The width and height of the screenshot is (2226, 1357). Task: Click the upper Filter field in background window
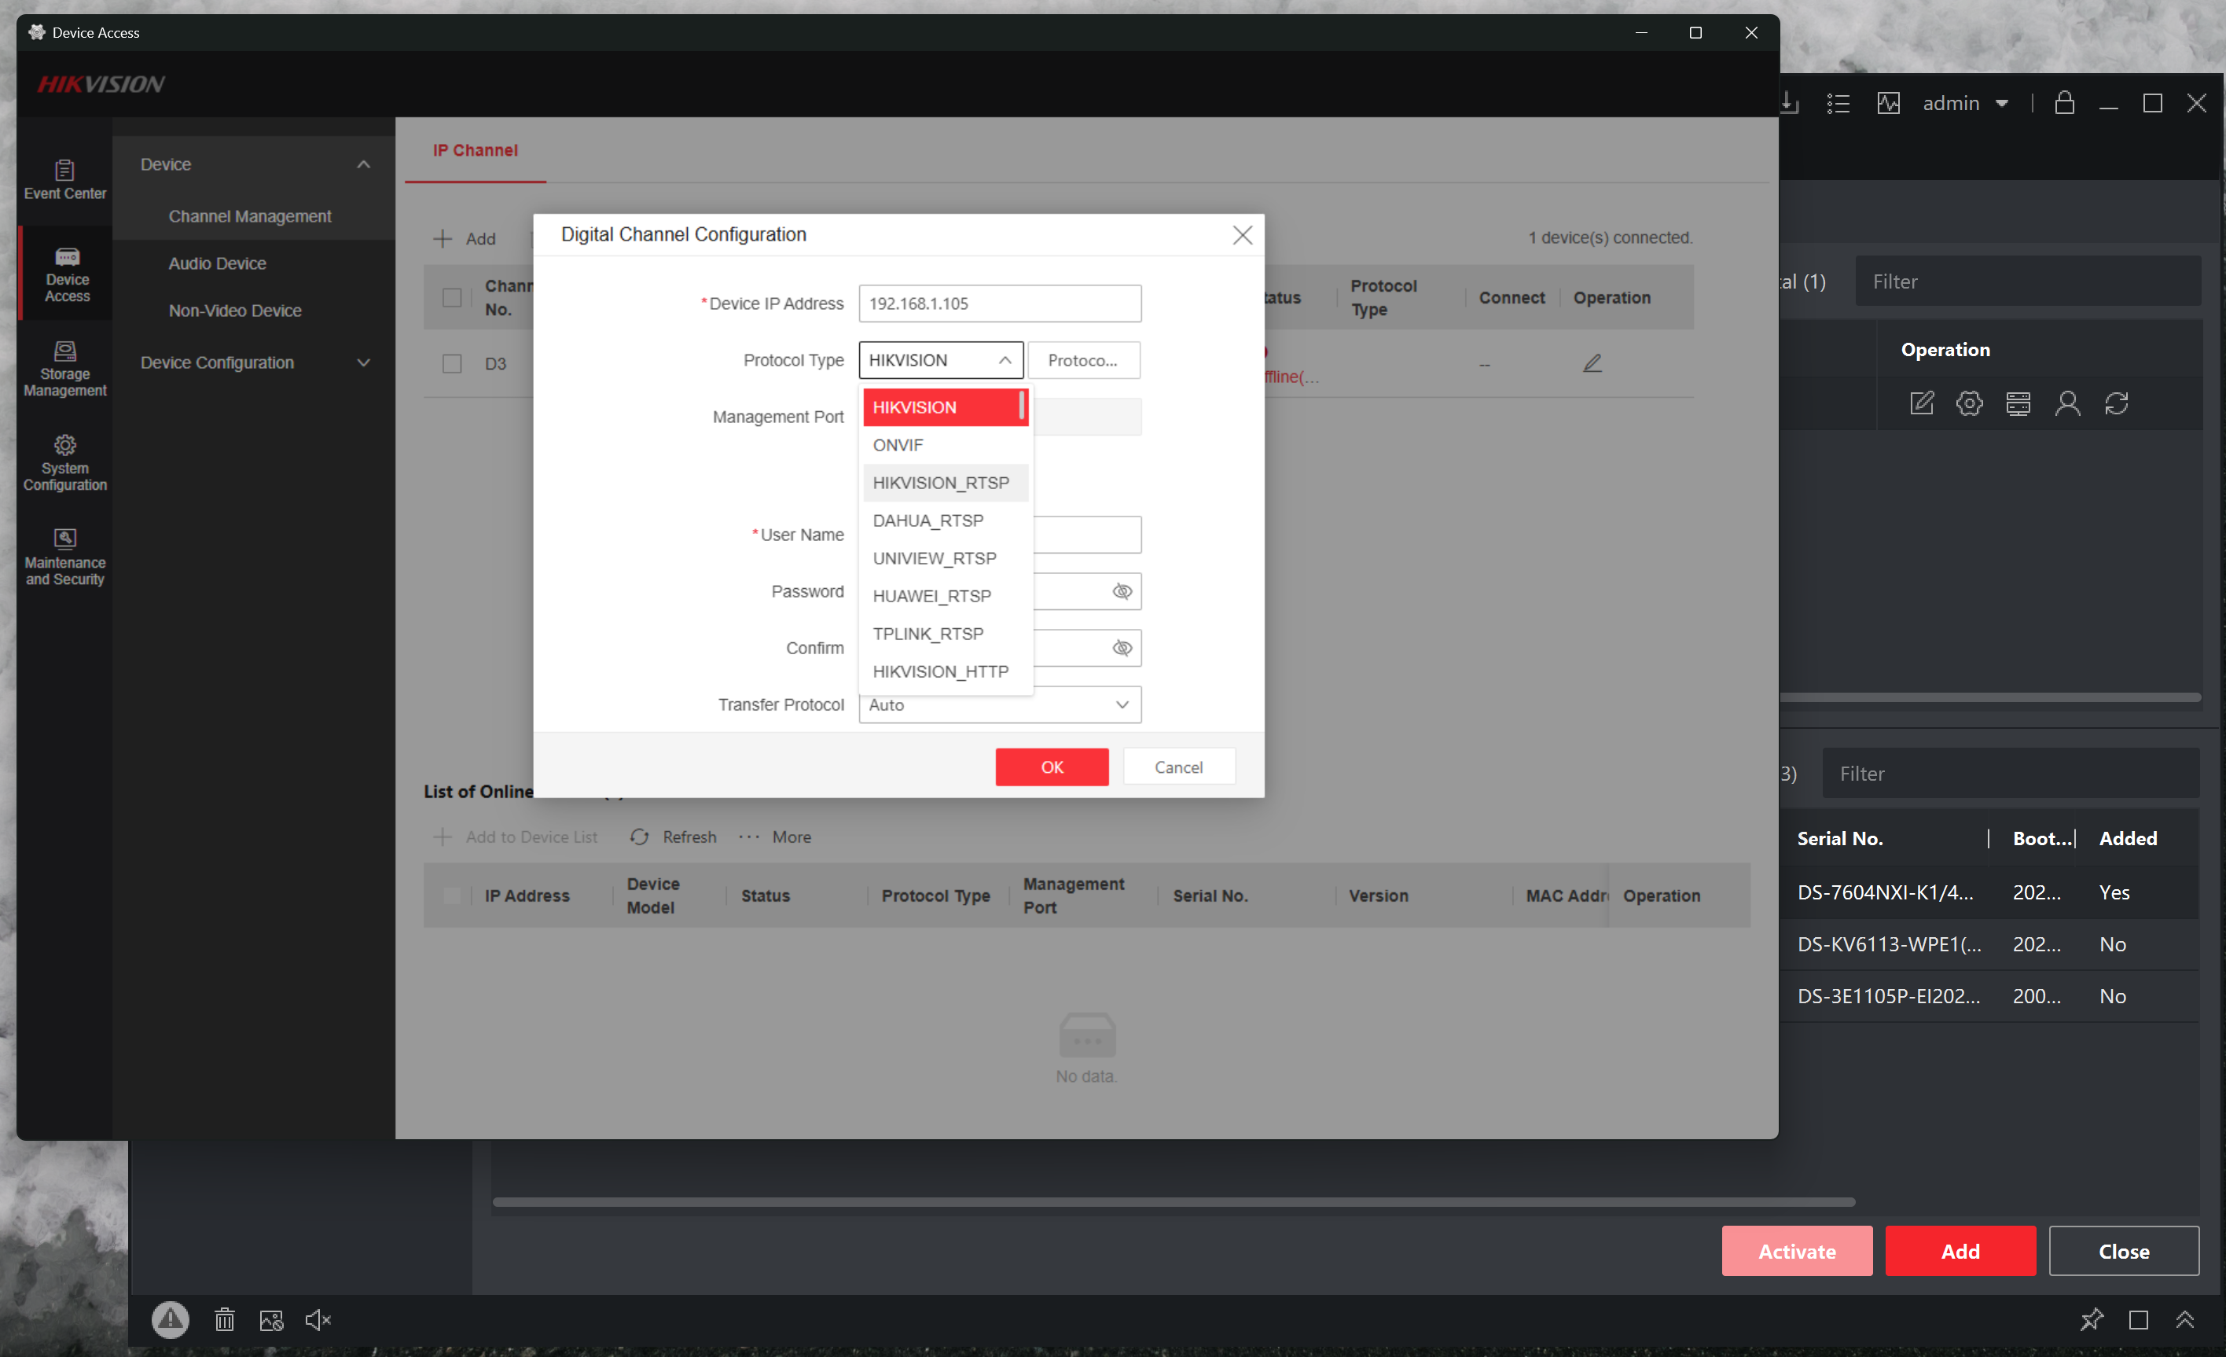pyautogui.click(x=2027, y=281)
